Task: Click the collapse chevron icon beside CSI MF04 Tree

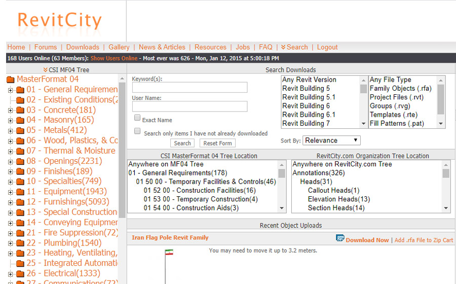Action: 45,70
